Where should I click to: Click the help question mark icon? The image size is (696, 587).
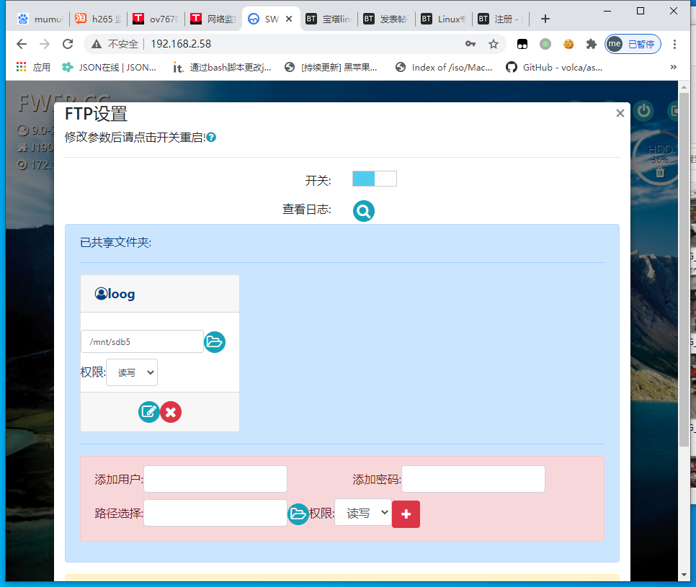[212, 137]
